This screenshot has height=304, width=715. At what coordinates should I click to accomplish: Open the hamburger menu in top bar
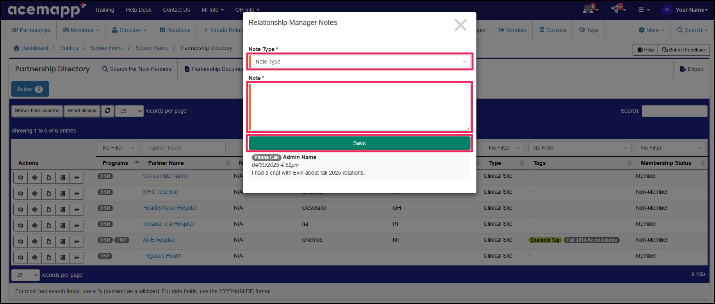644,10
